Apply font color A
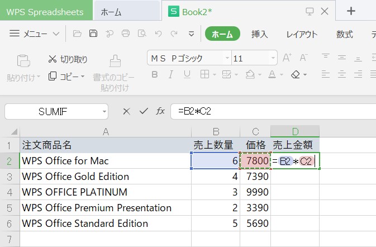The height and width of the screenshot is (247, 376). [272, 74]
